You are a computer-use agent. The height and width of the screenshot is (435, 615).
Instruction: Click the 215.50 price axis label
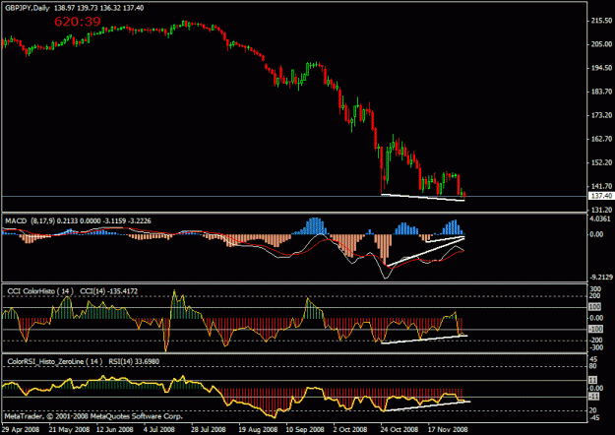pos(601,21)
